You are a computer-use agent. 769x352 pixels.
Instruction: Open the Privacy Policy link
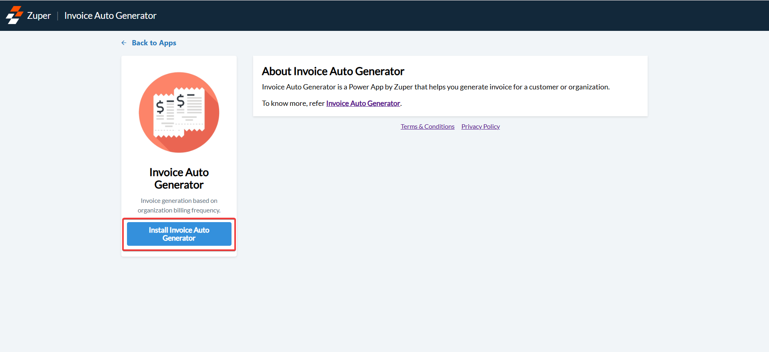[480, 127]
